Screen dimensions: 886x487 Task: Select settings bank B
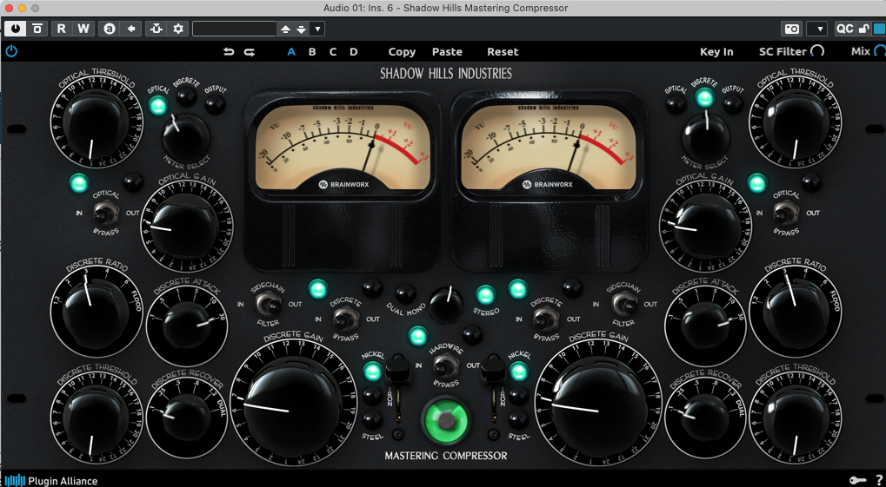[x=312, y=52]
